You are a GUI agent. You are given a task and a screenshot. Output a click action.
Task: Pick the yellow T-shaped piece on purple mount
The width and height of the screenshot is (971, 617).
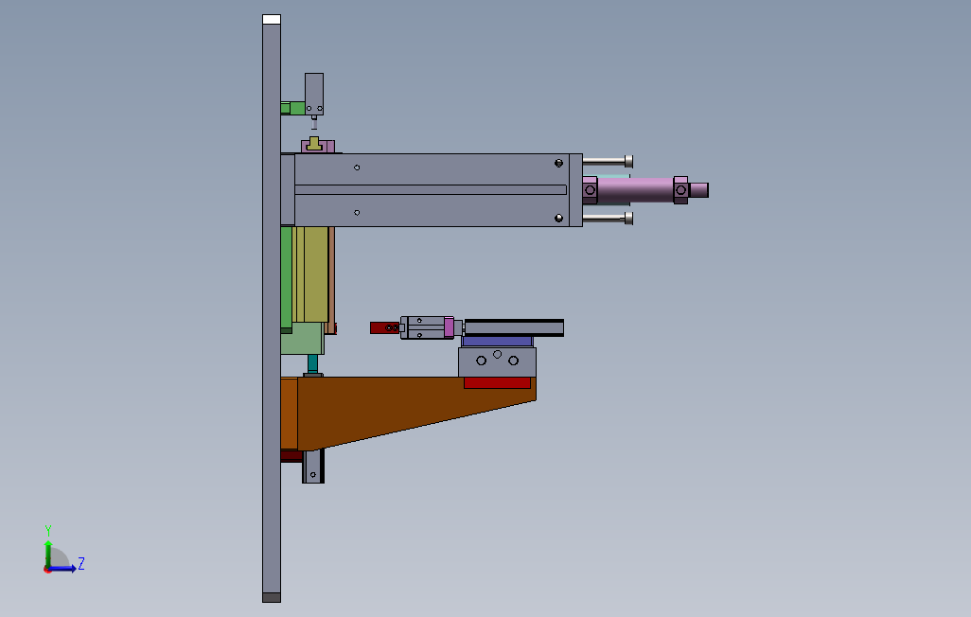click(x=314, y=145)
